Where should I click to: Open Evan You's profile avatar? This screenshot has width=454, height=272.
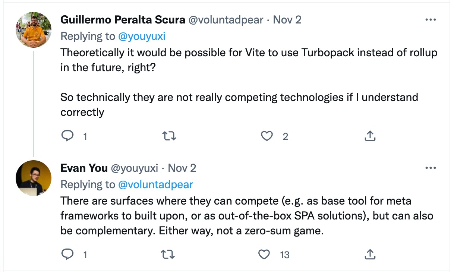click(34, 178)
